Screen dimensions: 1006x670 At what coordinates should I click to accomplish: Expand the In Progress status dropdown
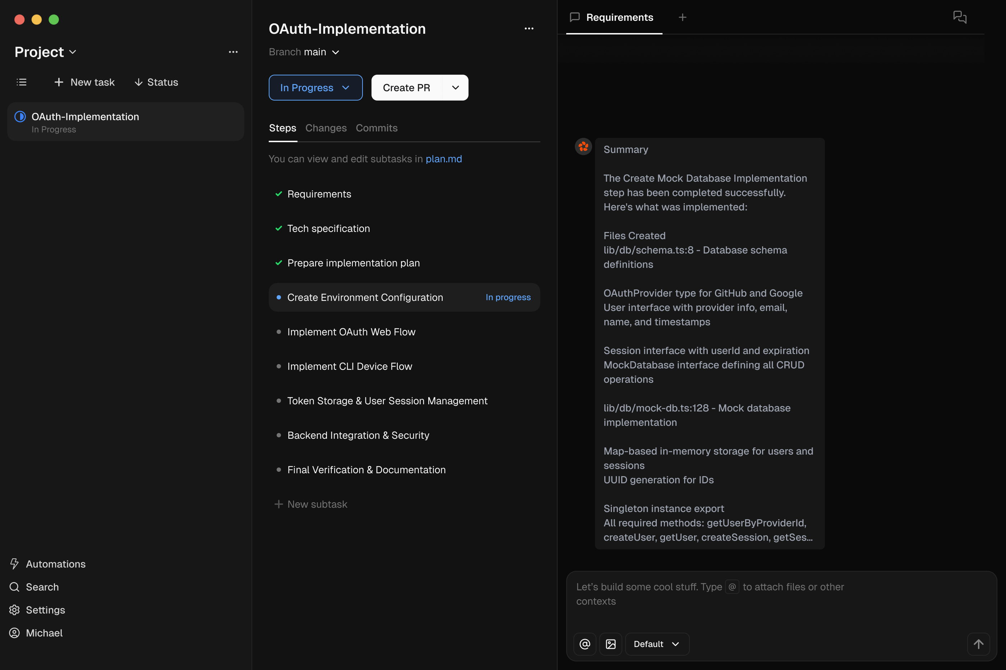click(x=315, y=88)
